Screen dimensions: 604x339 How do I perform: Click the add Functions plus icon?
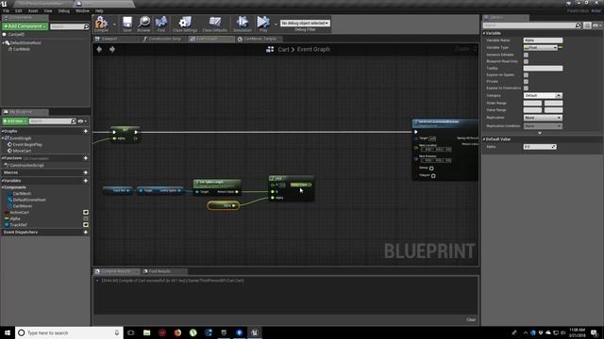click(86, 158)
